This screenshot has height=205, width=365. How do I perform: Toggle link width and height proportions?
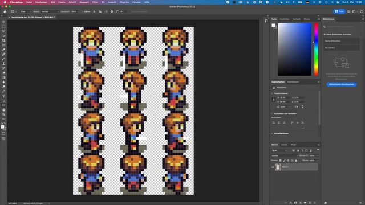(274, 100)
